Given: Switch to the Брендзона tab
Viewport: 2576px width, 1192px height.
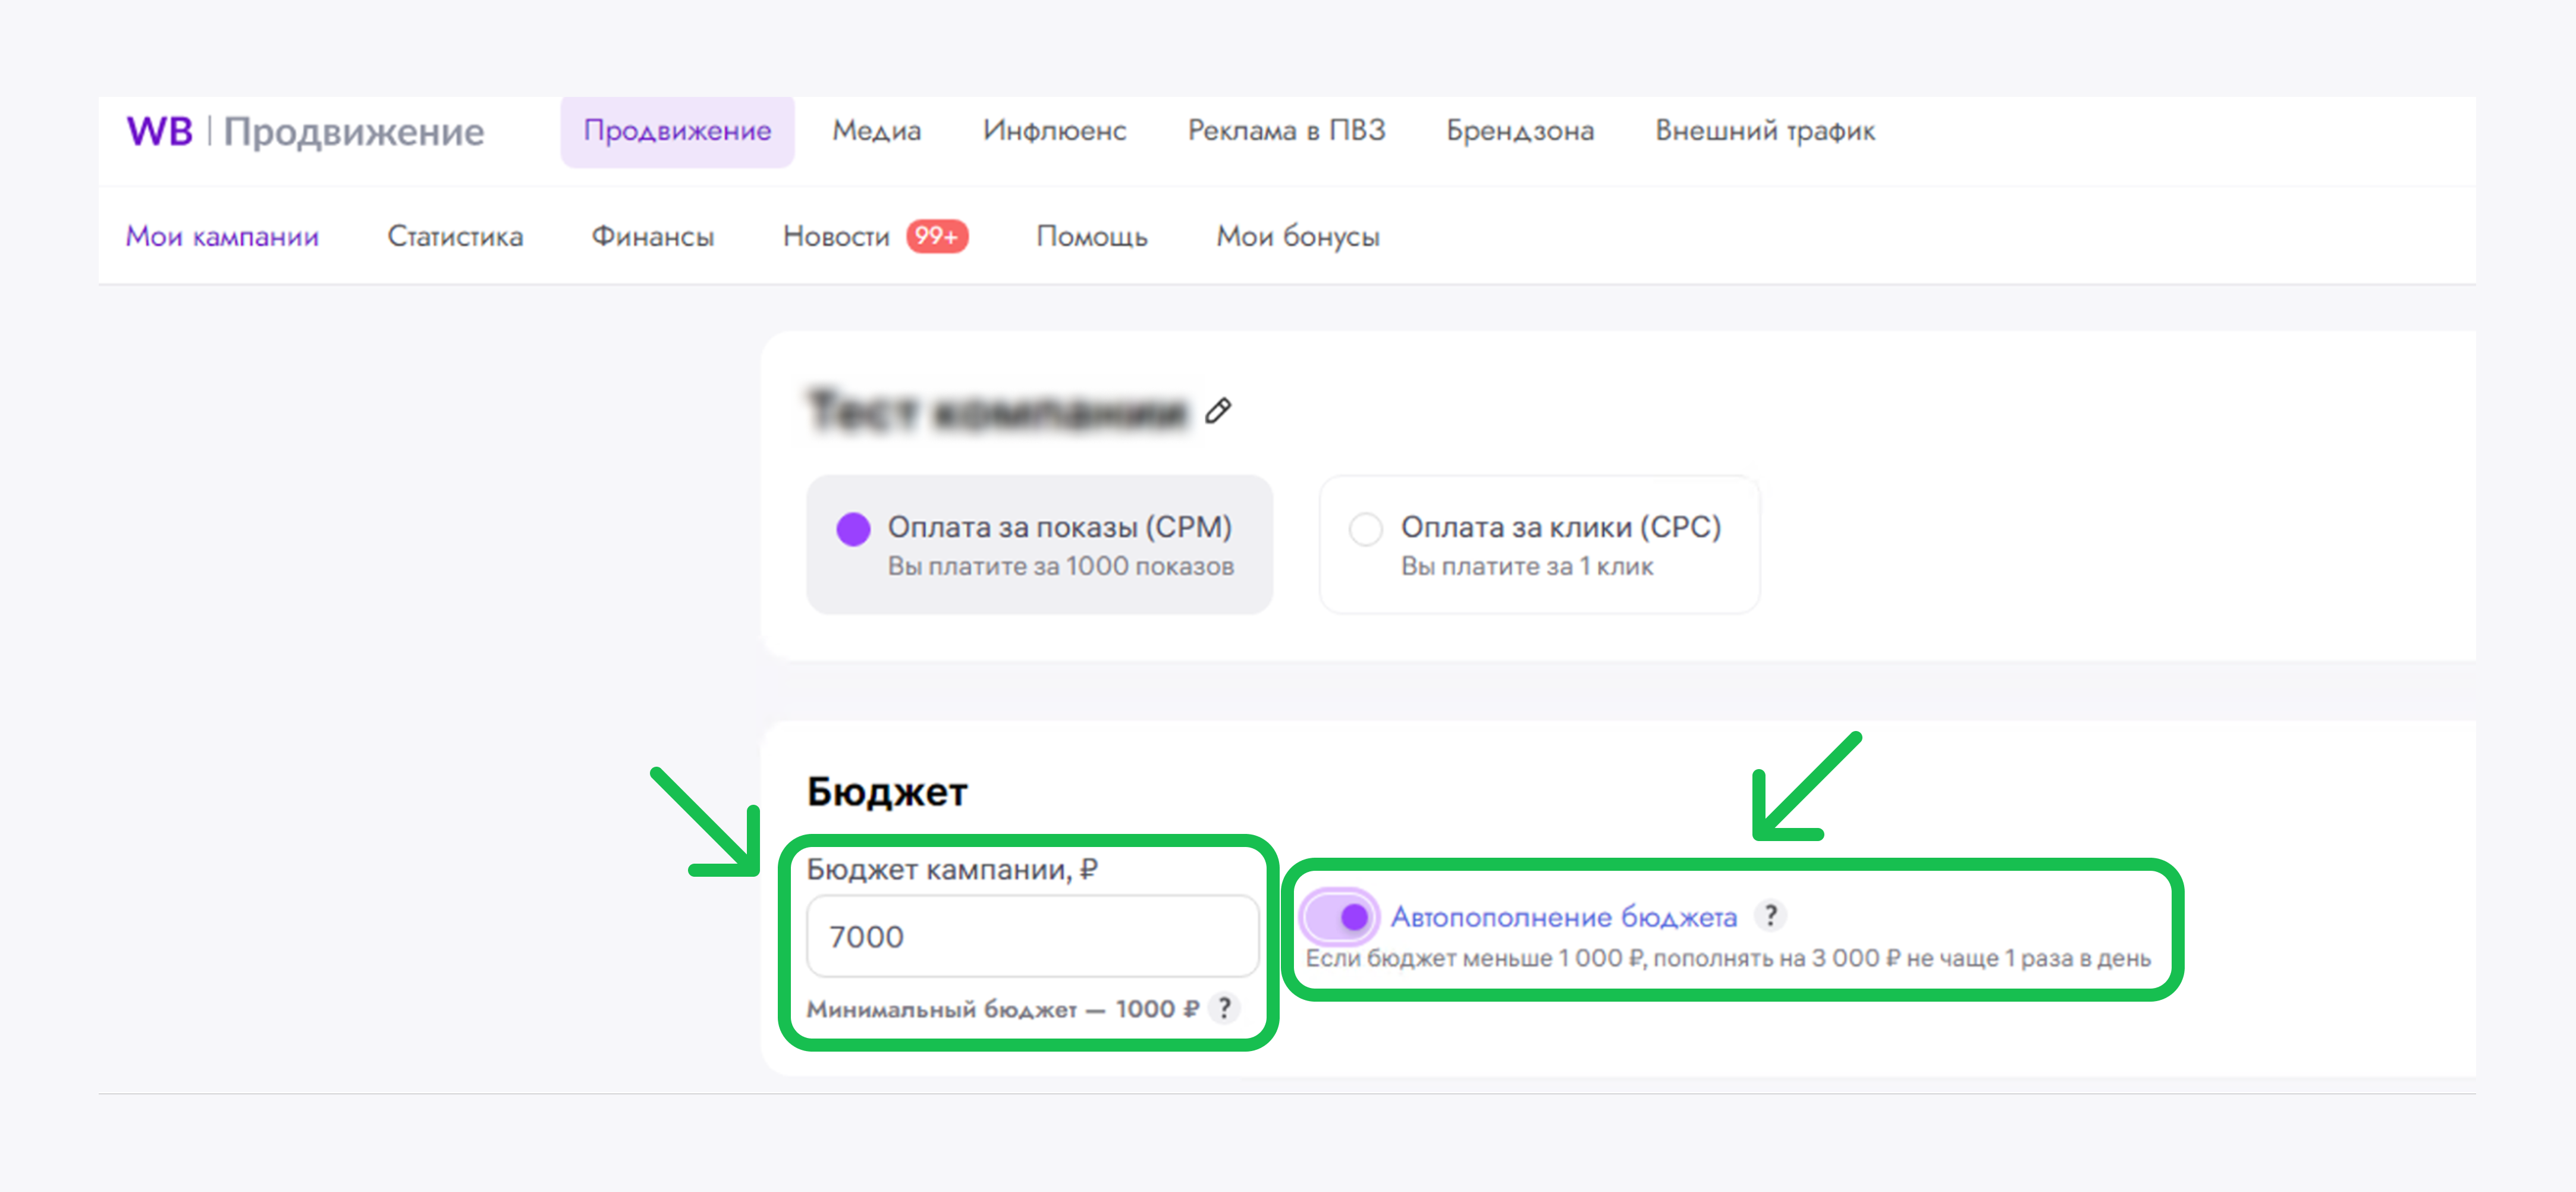Looking at the screenshot, I should (x=1519, y=131).
